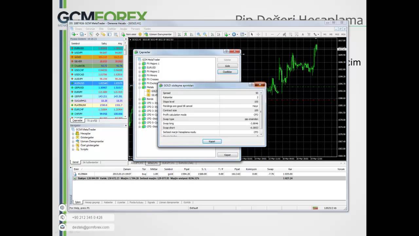This screenshot has height=236, width=419.
Task: Toggle chart auto scroll icon
Action: (212, 34)
